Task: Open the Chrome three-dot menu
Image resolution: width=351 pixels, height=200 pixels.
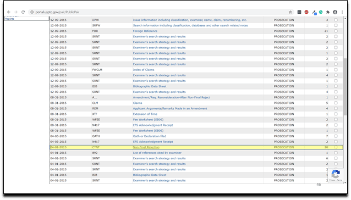Action: click(x=342, y=12)
